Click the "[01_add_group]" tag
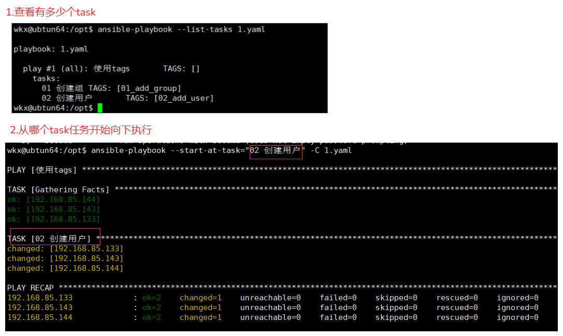 tap(149, 88)
